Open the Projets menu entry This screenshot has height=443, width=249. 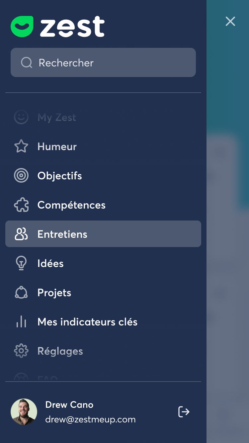click(54, 293)
